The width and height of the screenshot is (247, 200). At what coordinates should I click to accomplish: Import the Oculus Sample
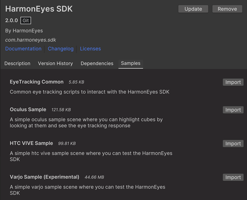[x=233, y=110]
